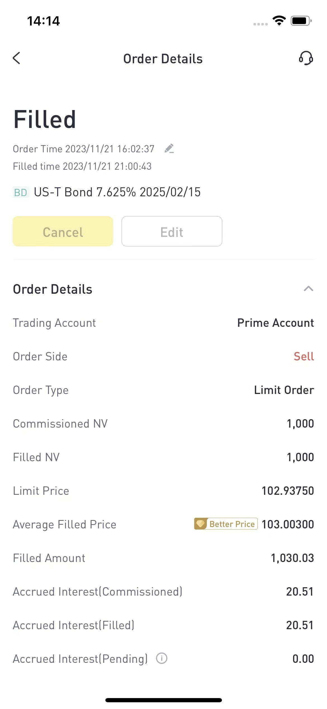Tap the Wi-Fi status icon
The width and height of the screenshot is (327, 709).
point(279,21)
